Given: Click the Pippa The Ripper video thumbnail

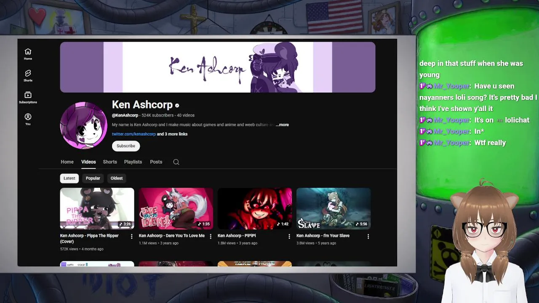Looking at the screenshot, I should pyautogui.click(x=97, y=208).
